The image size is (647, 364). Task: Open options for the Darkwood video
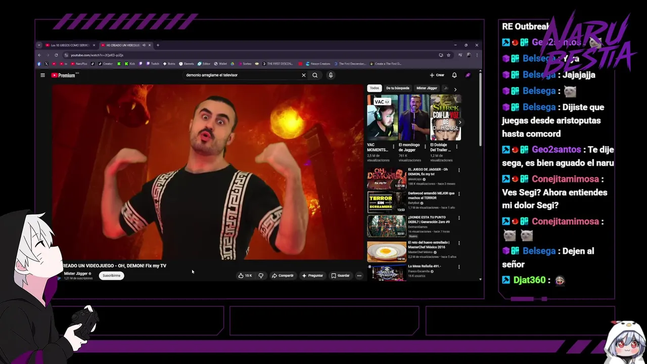[x=459, y=194]
